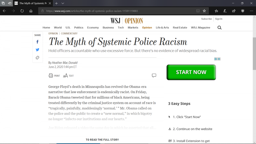This screenshot has width=256, height=144.
Task: Open COMMENTARY breadcrumb link
Action: (69, 34)
